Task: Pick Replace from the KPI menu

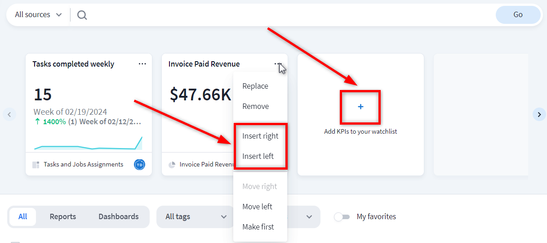Action: click(x=255, y=86)
